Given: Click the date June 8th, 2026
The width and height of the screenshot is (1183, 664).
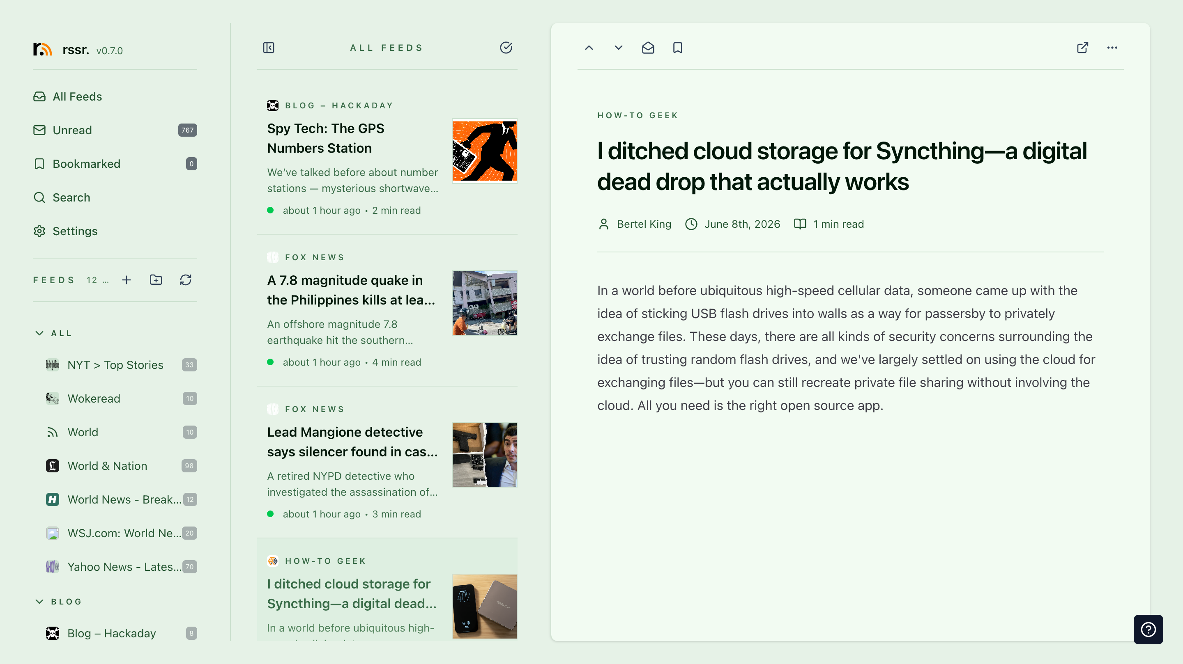Looking at the screenshot, I should [x=742, y=224].
